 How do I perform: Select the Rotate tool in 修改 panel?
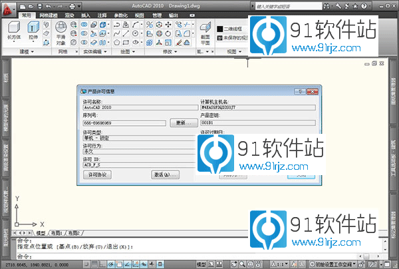[x=168, y=33]
